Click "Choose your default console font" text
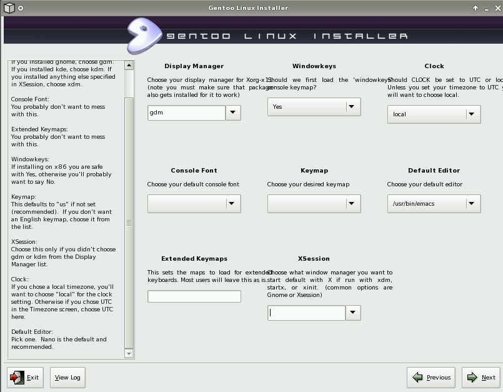Image resolution: width=503 pixels, height=392 pixels. pos(193,184)
